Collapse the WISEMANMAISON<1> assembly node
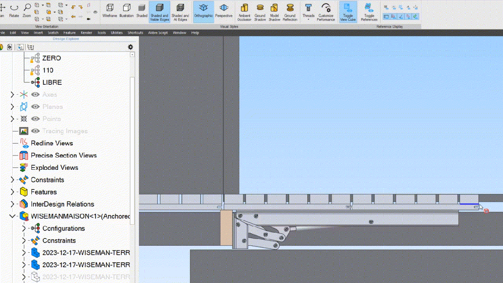The image size is (503, 283). [x=12, y=216]
